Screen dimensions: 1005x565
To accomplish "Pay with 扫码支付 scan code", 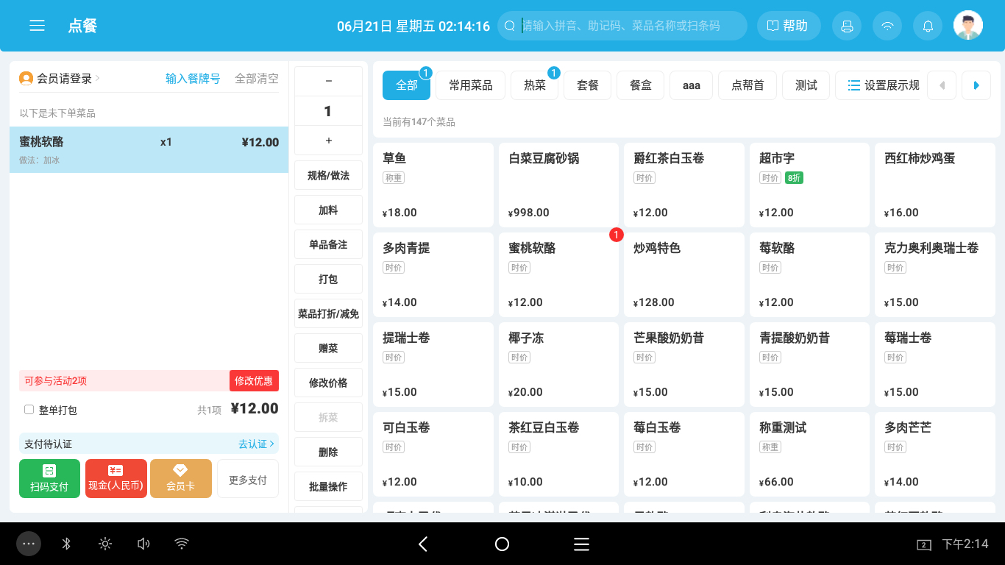I will [49, 478].
